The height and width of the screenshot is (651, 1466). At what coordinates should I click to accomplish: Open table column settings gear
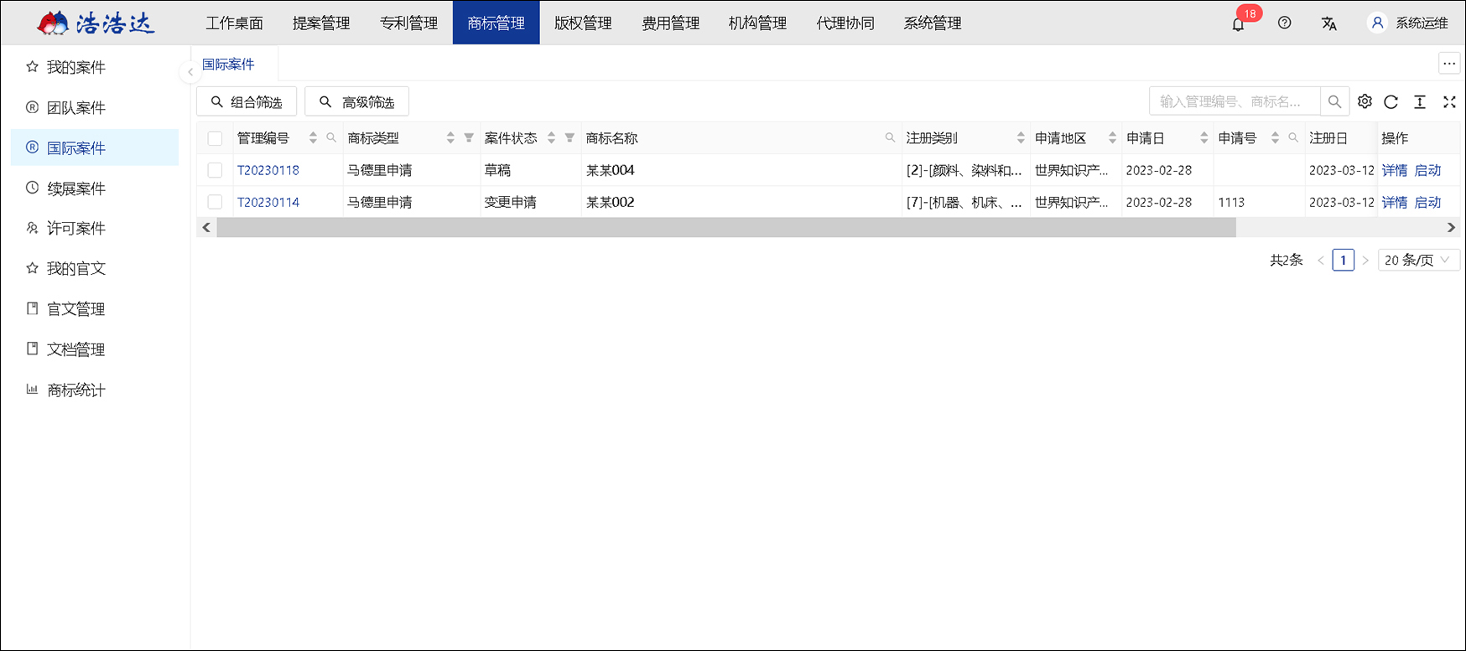coord(1365,101)
